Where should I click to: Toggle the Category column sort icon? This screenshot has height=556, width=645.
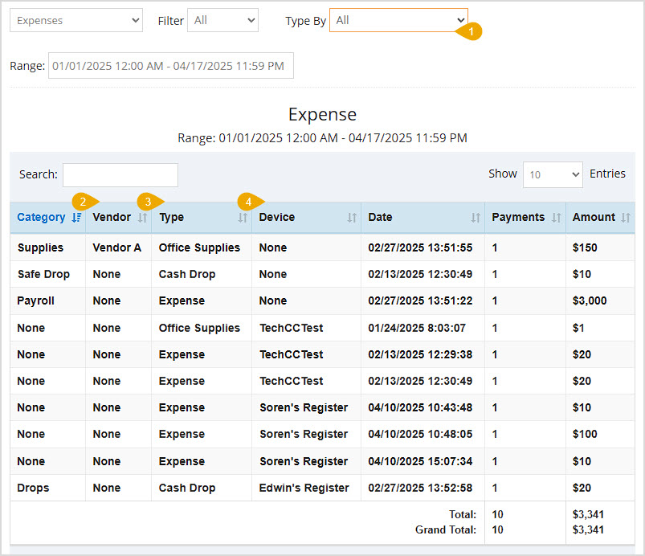[x=76, y=218]
